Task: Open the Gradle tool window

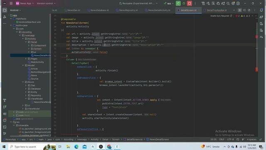Action: (261, 17)
